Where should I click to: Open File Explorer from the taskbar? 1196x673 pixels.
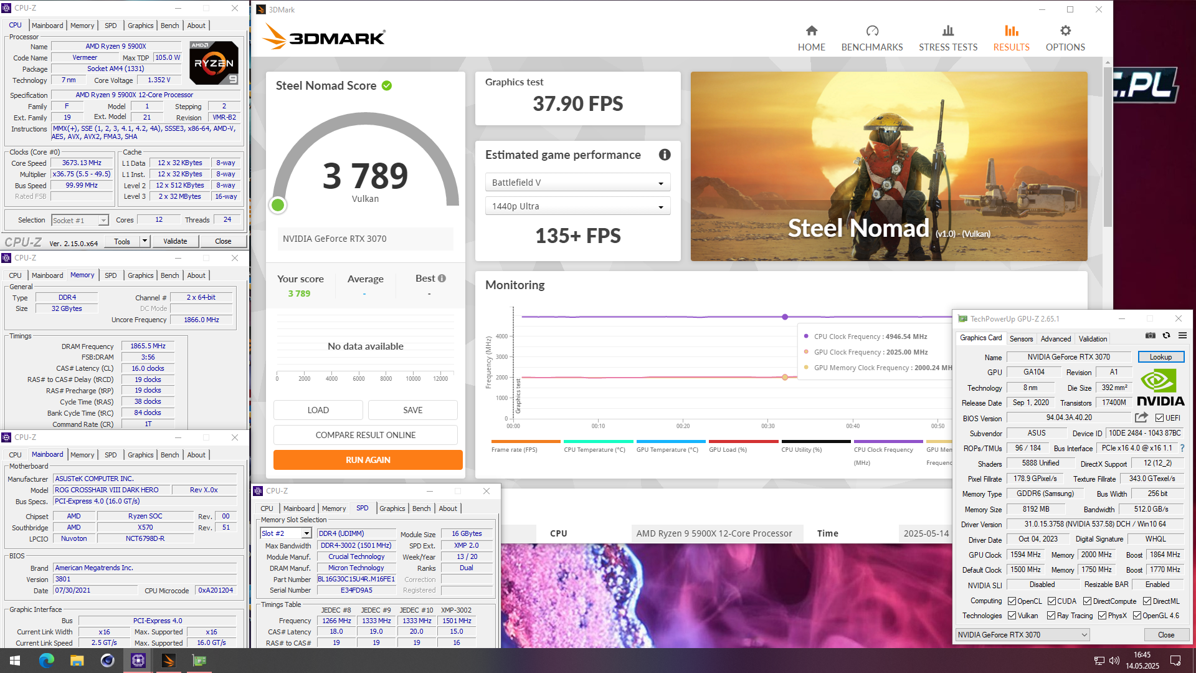tap(77, 661)
